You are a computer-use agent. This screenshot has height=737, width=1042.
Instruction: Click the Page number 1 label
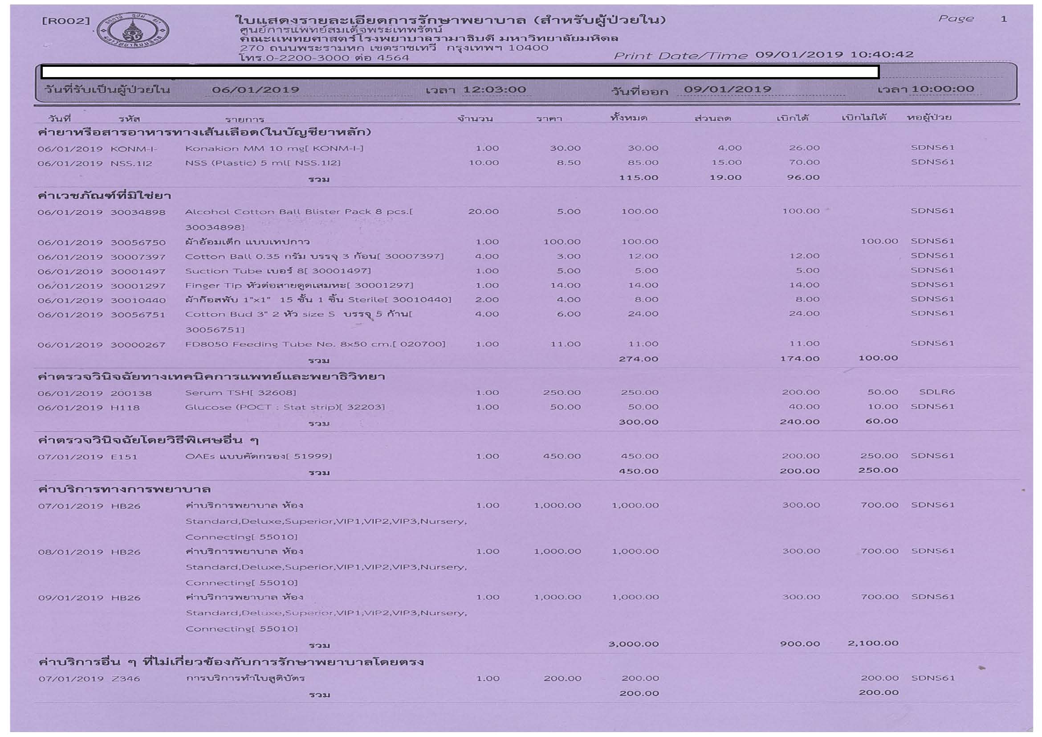1004,19
